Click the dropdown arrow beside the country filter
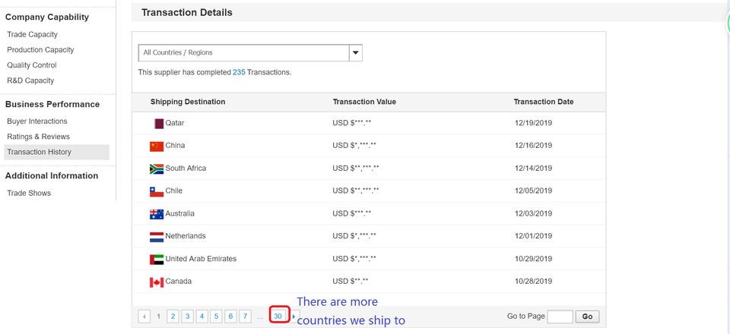Screen dimensions: 730x334 tap(355, 53)
